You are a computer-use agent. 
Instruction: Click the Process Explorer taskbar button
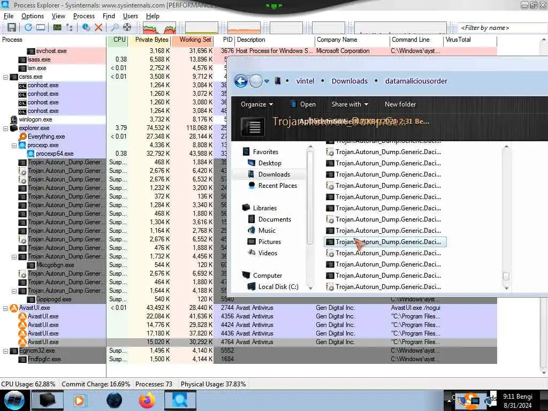click(x=180, y=400)
